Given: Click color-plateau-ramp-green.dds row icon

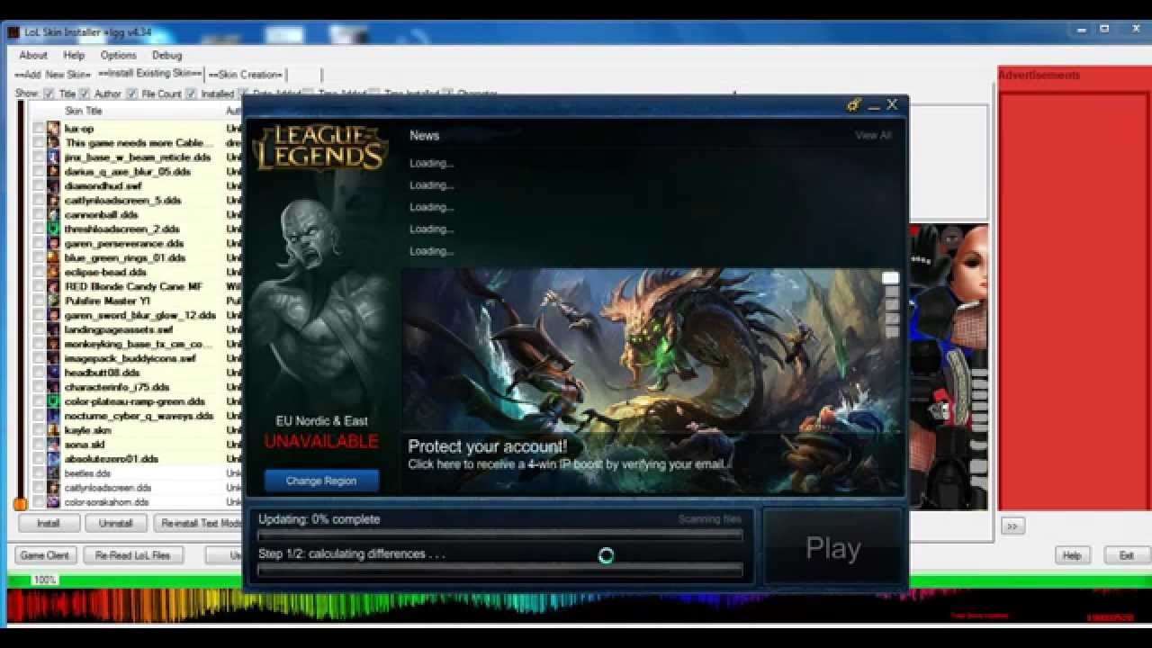Looking at the screenshot, I should click(53, 401).
